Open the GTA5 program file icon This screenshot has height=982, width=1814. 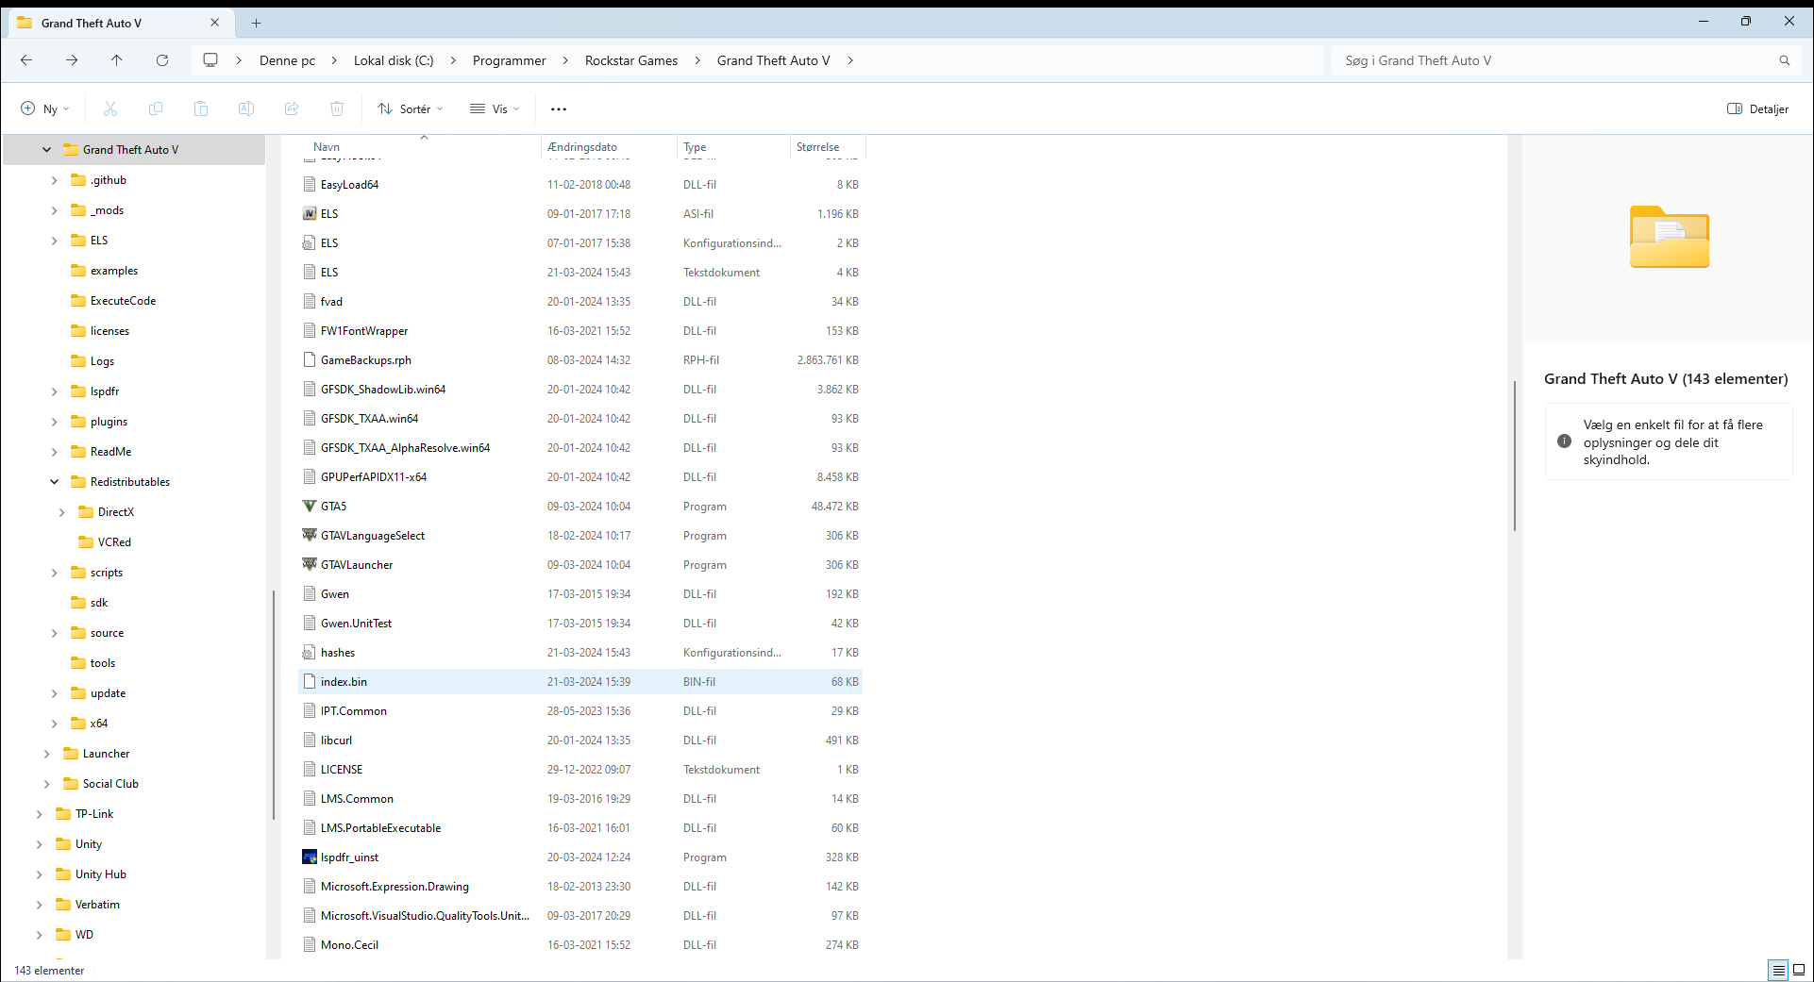tap(310, 507)
